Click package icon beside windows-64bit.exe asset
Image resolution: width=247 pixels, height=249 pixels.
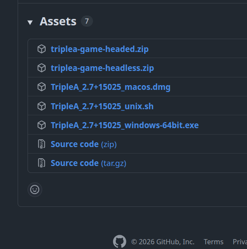point(42,125)
